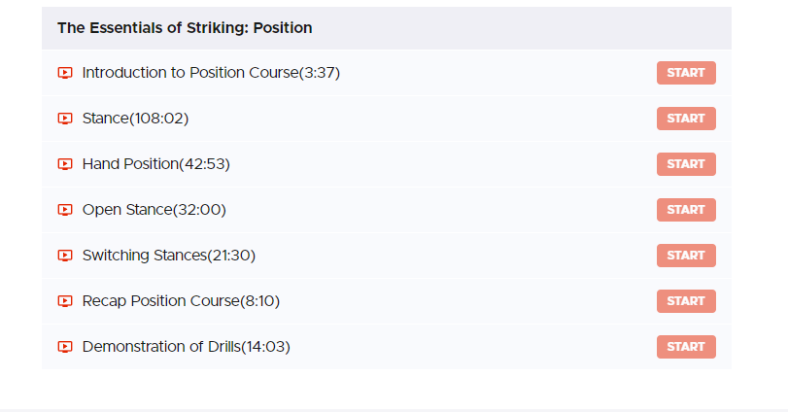Hit START on the Open Stance row
The height and width of the screenshot is (412, 788).
[686, 210]
